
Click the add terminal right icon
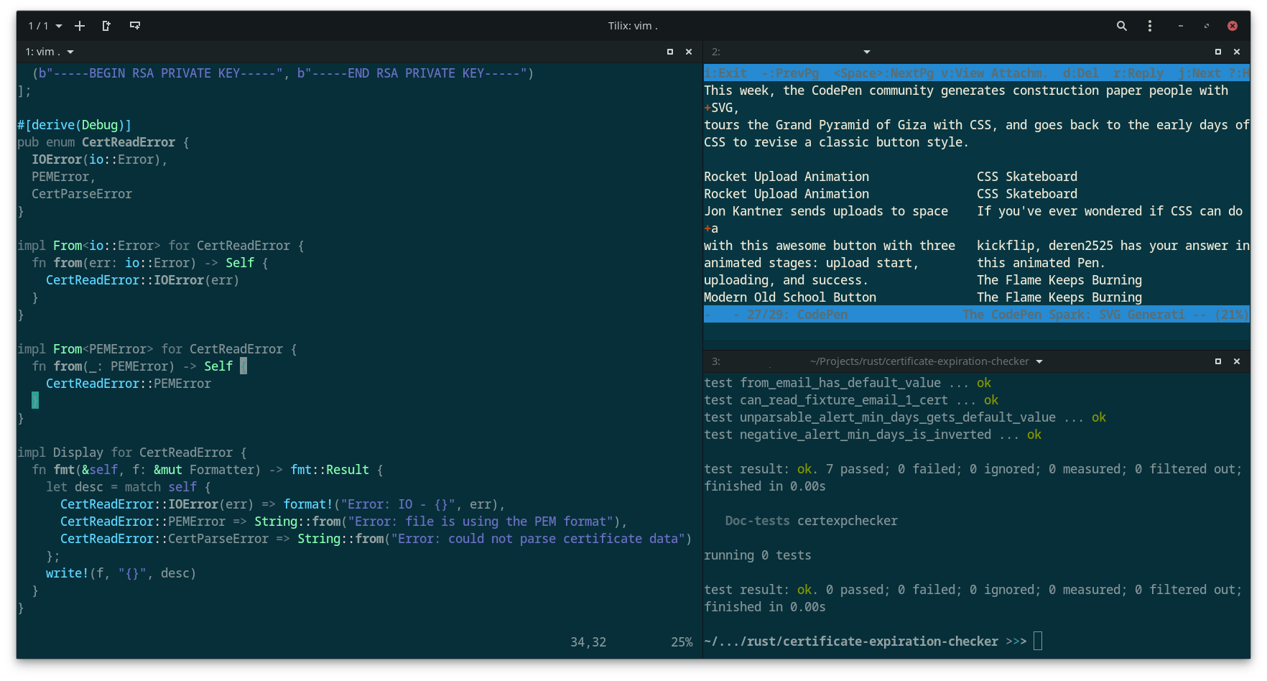(106, 26)
